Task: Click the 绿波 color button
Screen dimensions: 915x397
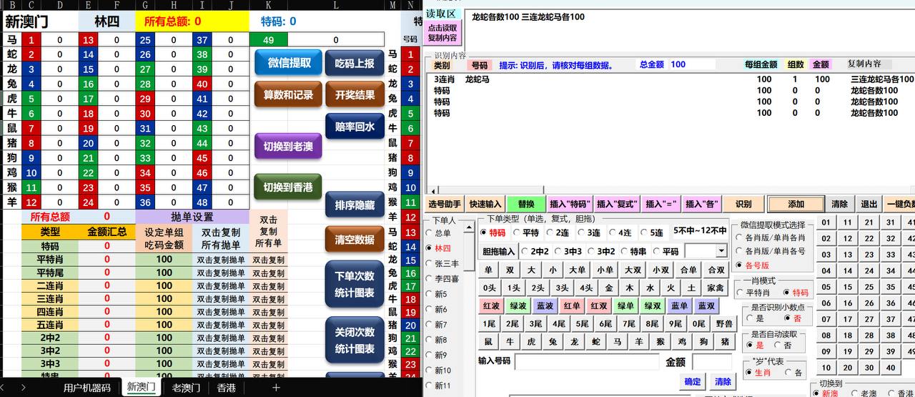Action: [x=518, y=305]
